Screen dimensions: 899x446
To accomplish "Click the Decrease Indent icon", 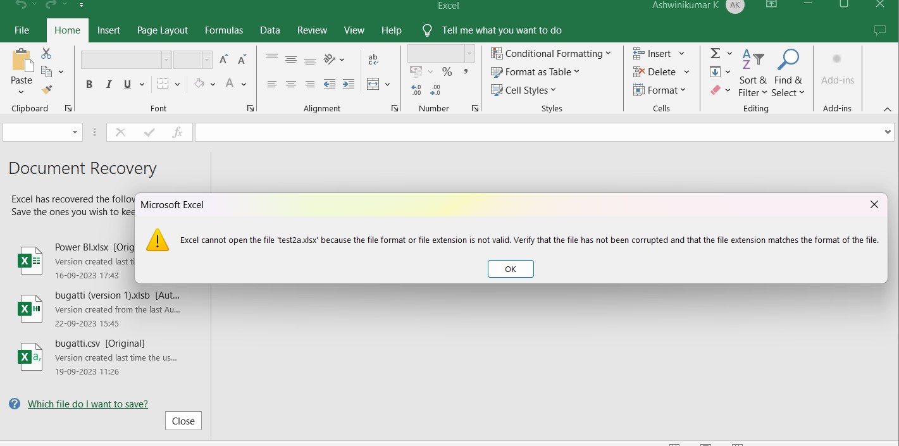I will tap(330, 84).
